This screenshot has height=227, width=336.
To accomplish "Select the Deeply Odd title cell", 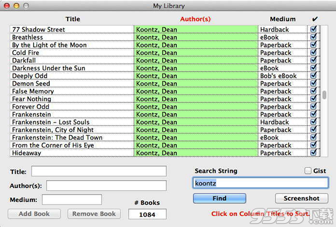I will [72, 75].
